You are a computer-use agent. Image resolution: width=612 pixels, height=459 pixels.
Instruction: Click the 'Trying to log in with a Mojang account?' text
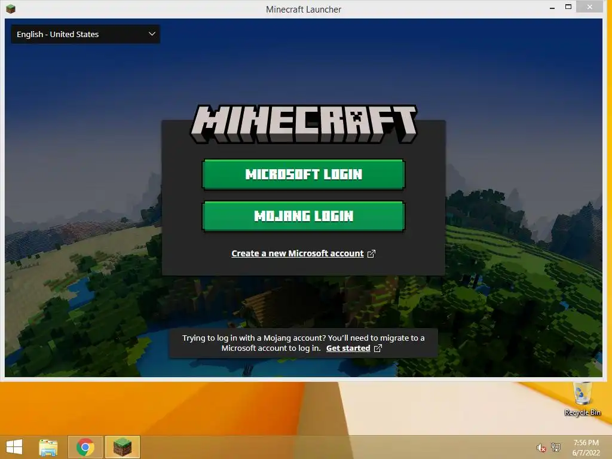pyautogui.click(x=253, y=338)
